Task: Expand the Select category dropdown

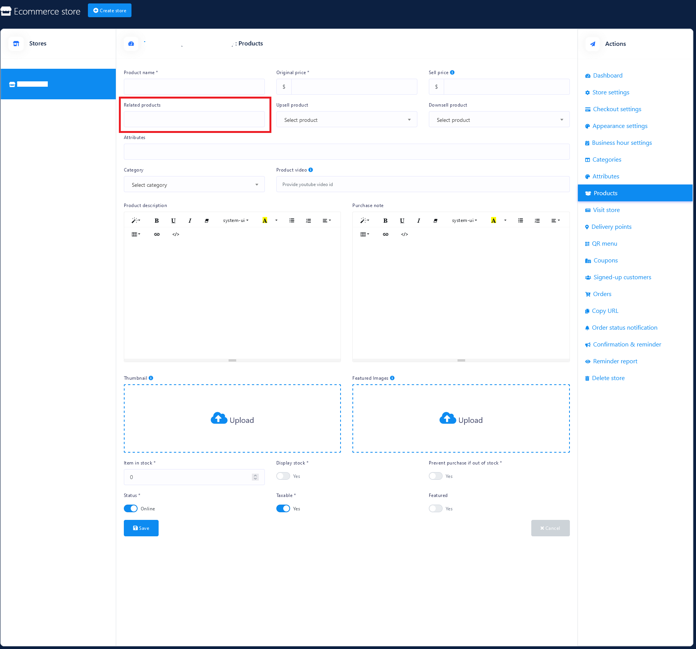Action: click(194, 185)
